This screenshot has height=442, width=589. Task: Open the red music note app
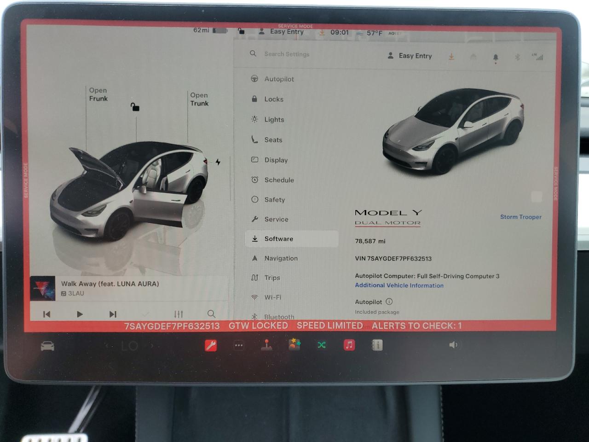349,344
